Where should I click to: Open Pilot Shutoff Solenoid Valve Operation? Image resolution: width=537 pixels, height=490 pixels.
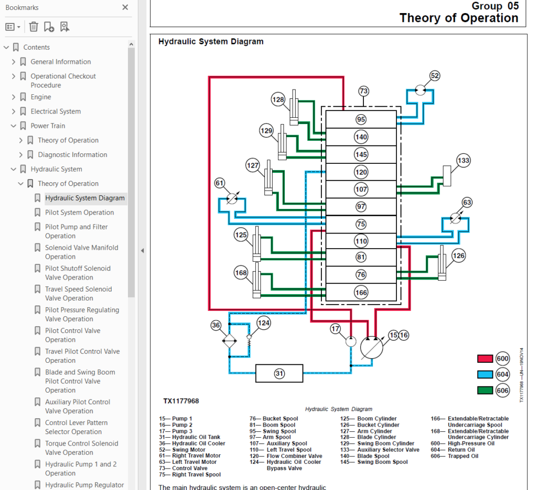pyautogui.click(x=78, y=273)
